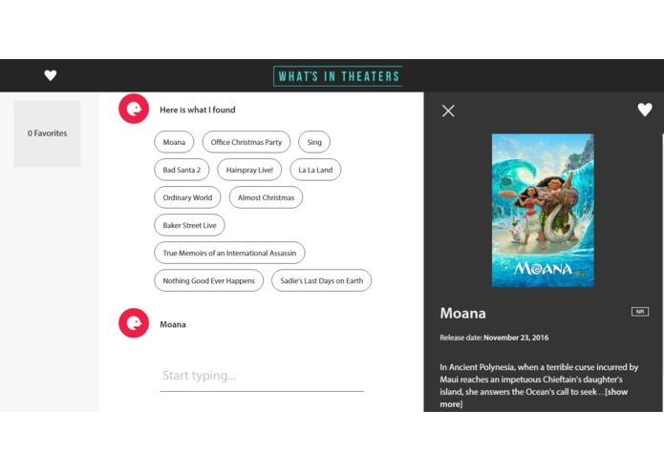Open the 0 Favorites box
This screenshot has width=664, height=471.
coord(47,133)
